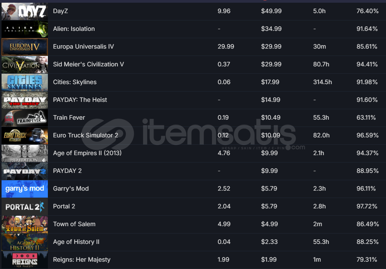
Task: Select the Town of Salem thumbnail
Action: [25, 225]
